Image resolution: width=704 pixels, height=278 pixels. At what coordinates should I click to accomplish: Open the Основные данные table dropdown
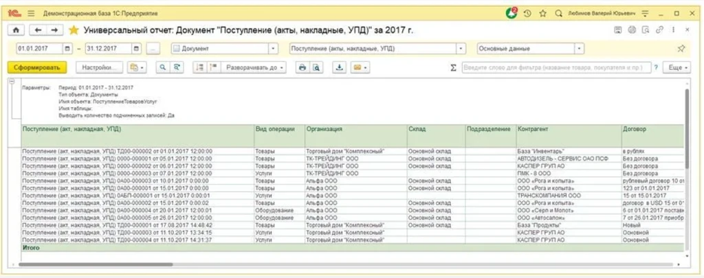click(x=579, y=49)
